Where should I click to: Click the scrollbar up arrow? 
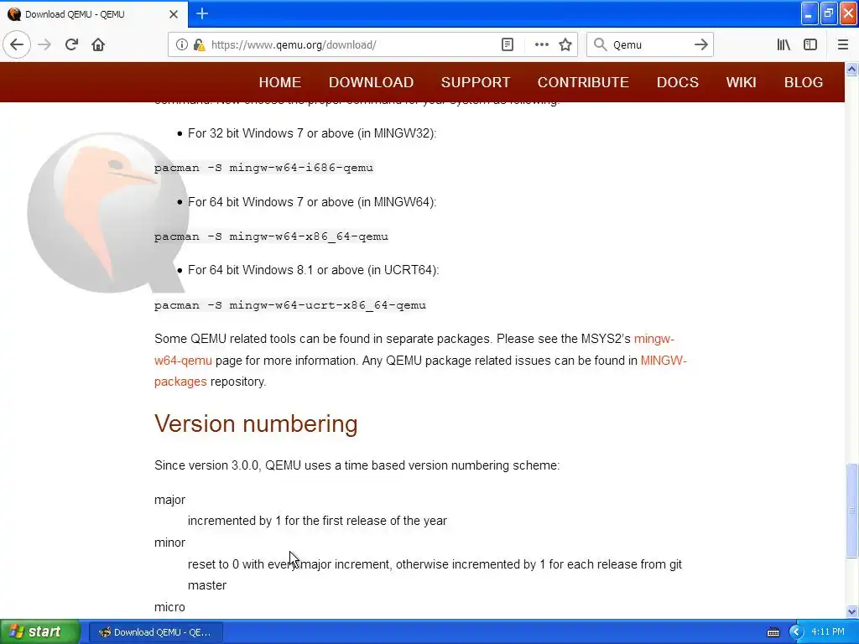pyautogui.click(x=852, y=70)
